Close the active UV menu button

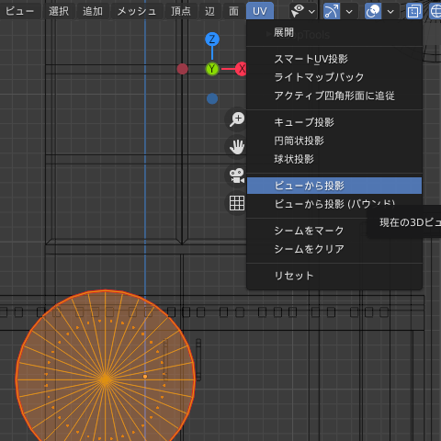pos(260,11)
